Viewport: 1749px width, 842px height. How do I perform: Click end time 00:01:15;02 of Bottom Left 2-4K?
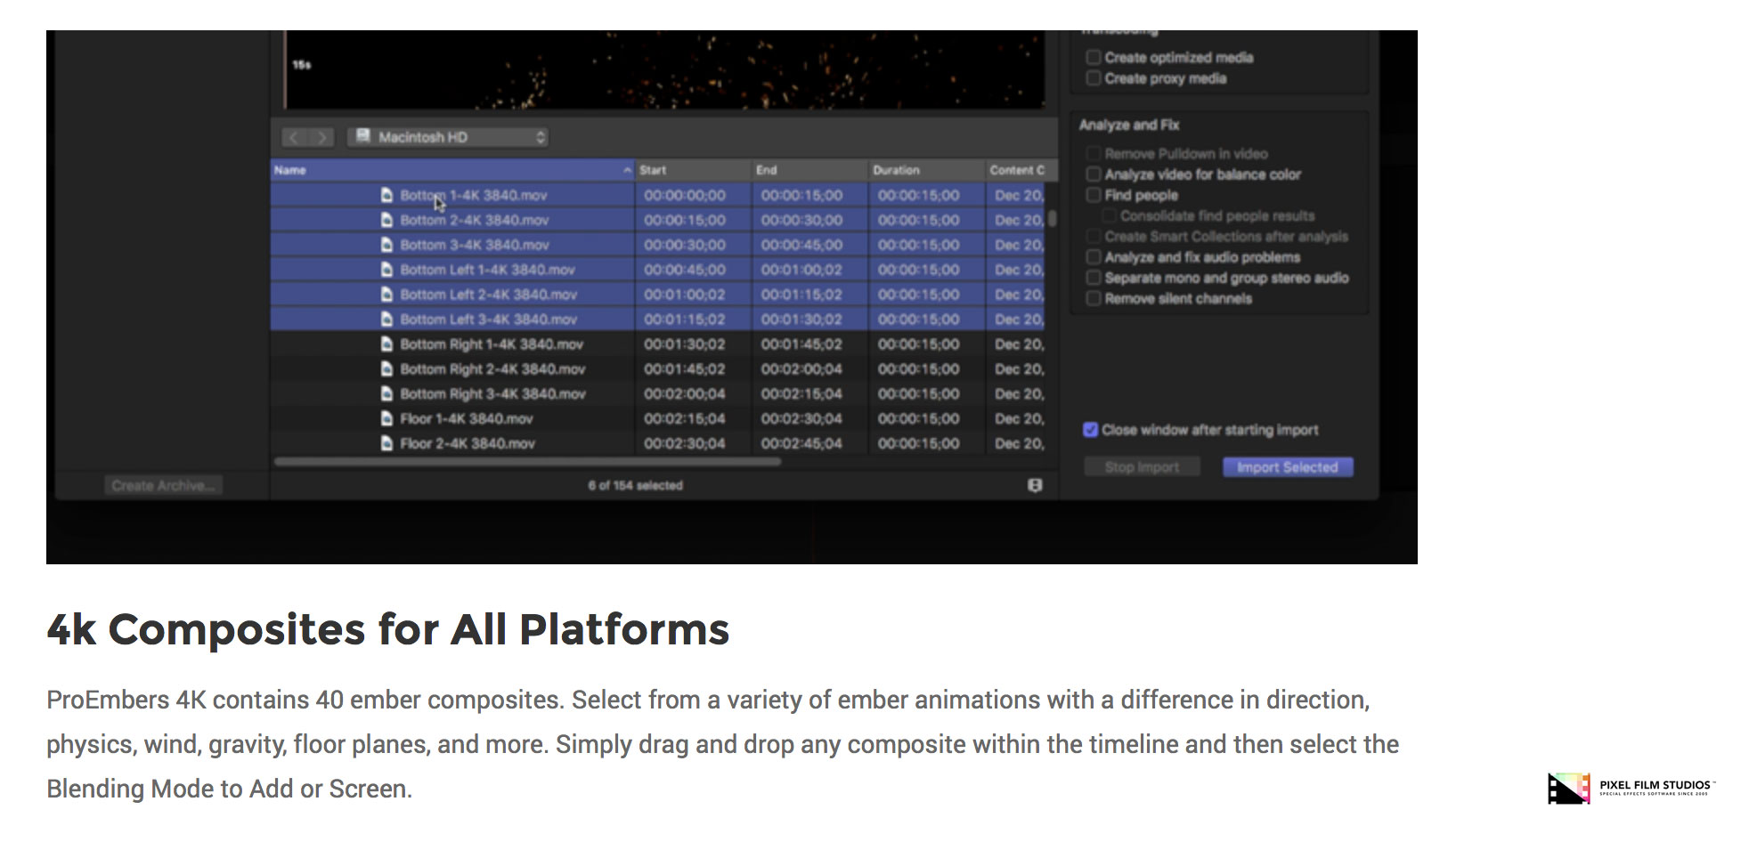[801, 294]
